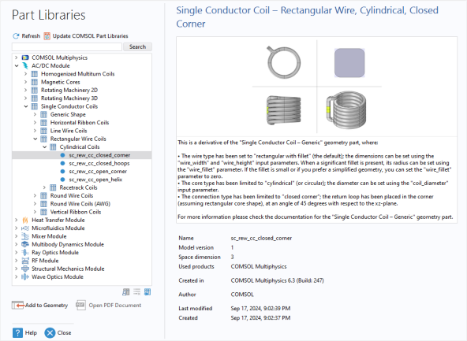Collapse the Single Conductor Coils node
This screenshot has height=341, width=467.
26,106
